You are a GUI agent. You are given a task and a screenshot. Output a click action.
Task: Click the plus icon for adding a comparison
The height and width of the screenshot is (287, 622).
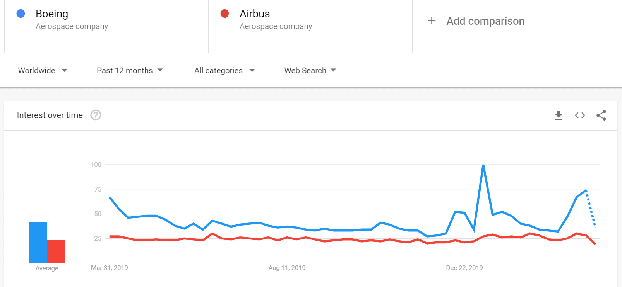coord(432,20)
